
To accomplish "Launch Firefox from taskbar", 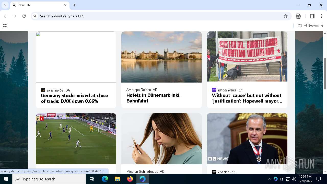I will [130, 179].
